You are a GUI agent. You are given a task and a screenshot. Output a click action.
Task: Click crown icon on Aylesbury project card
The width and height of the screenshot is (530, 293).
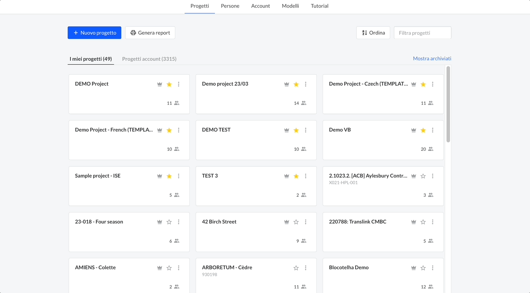[x=414, y=176]
